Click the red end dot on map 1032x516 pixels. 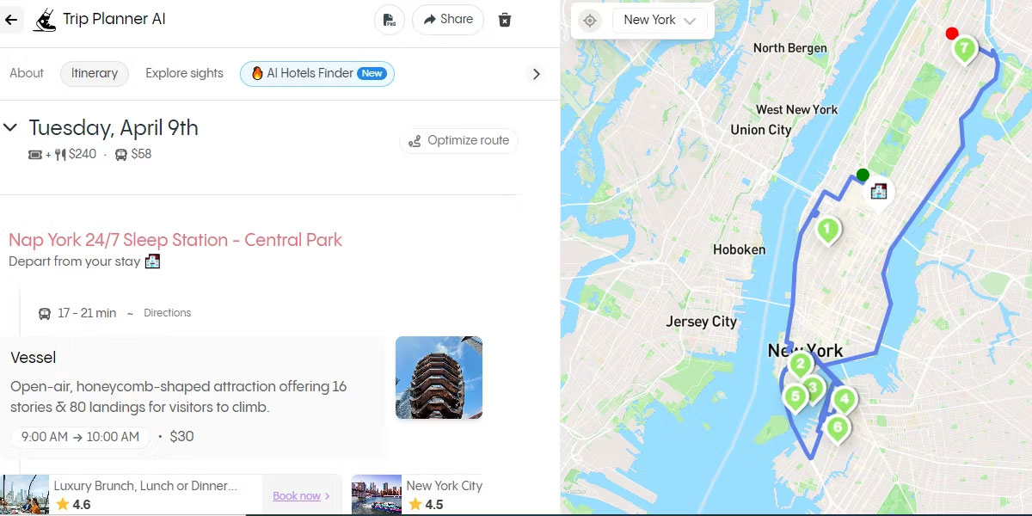point(952,34)
